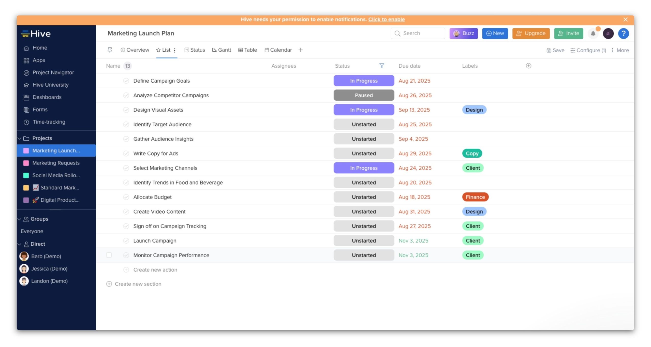Open the Paused status dropdown

coord(364,95)
